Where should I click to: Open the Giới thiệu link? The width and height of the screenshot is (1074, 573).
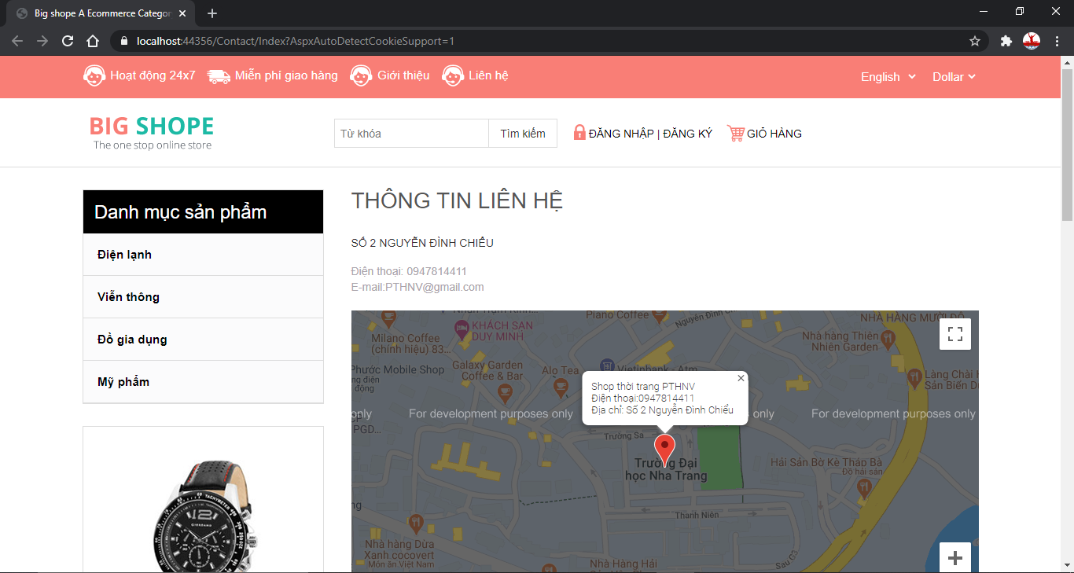point(403,75)
